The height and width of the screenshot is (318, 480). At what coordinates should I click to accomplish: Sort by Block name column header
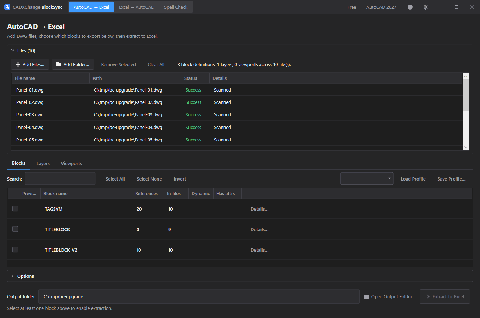point(86,193)
